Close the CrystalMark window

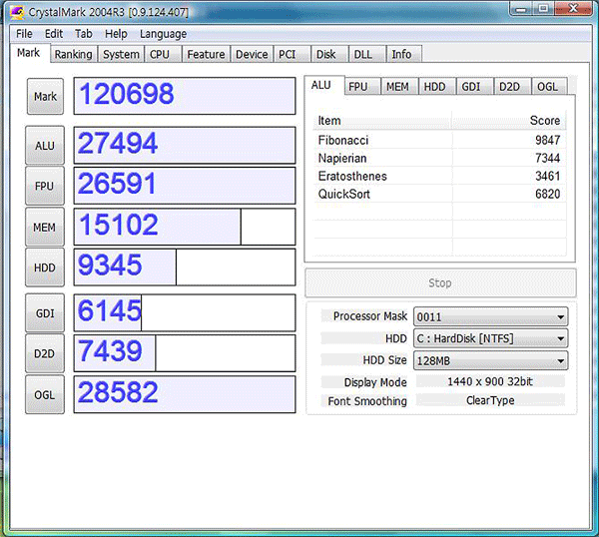[573, 9]
